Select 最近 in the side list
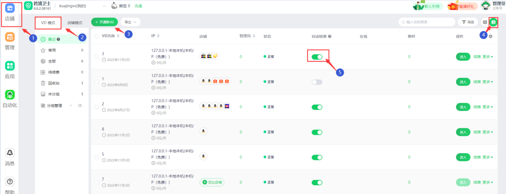The image size is (506, 194). point(62,39)
